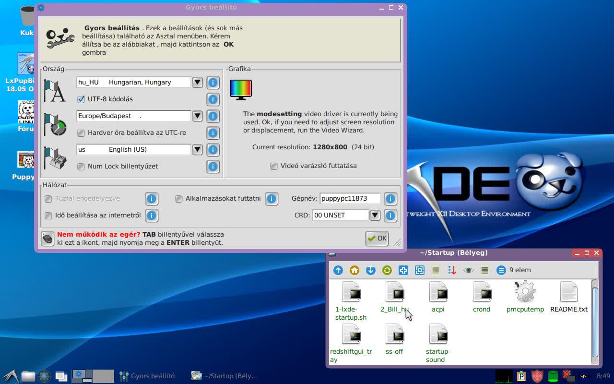Viewport: 614px width, 384px height.
Task: Switch to ~/Startup taskbar entry
Action: pos(225,376)
